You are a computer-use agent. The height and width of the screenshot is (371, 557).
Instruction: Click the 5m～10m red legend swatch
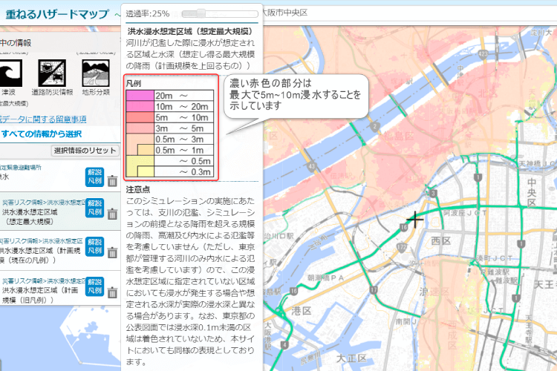point(140,117)
